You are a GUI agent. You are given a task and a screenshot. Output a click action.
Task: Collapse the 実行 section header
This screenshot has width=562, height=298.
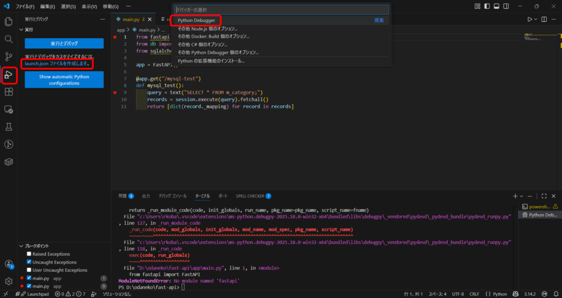(29, 30)
